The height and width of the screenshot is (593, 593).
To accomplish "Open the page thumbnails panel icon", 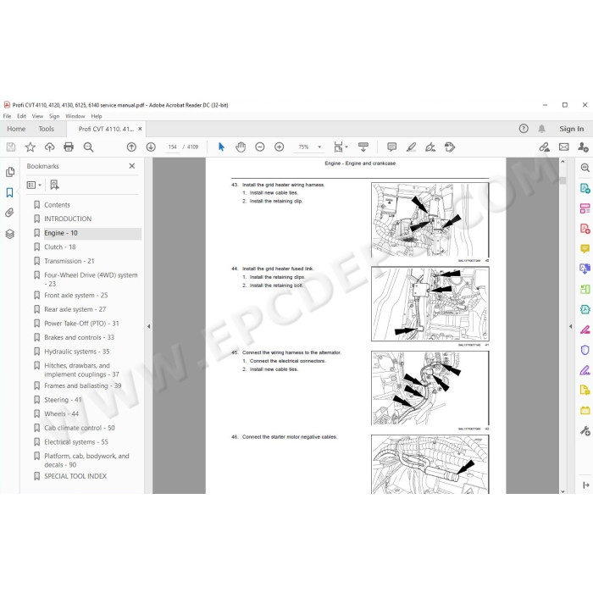I will (x=10, y=172).
